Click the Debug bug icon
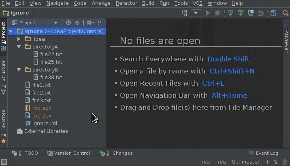The height and width of the screenshot is (166, 290). pyautogui.click(x=217, y=13)
